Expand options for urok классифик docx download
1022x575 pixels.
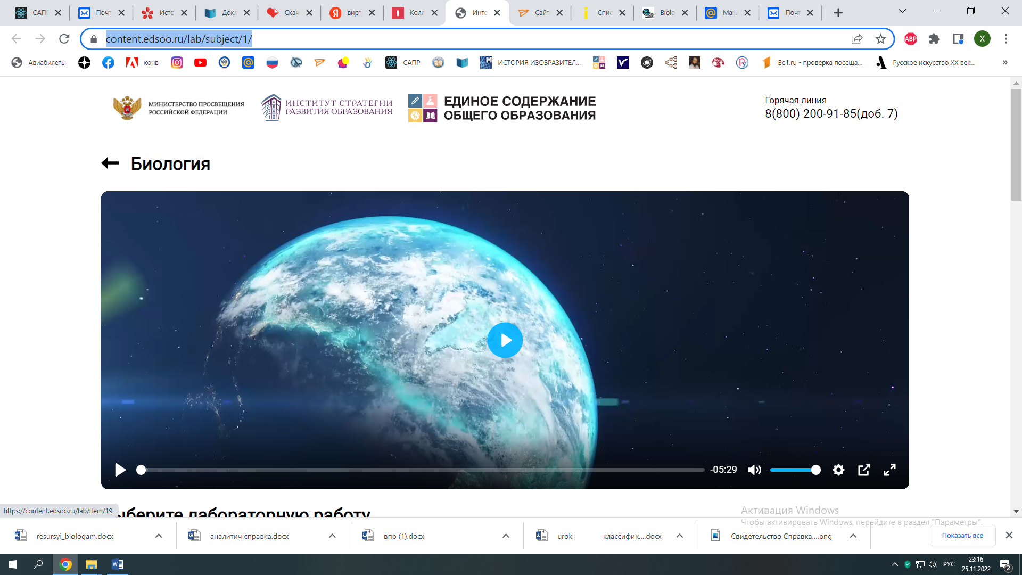pos(680,536)
